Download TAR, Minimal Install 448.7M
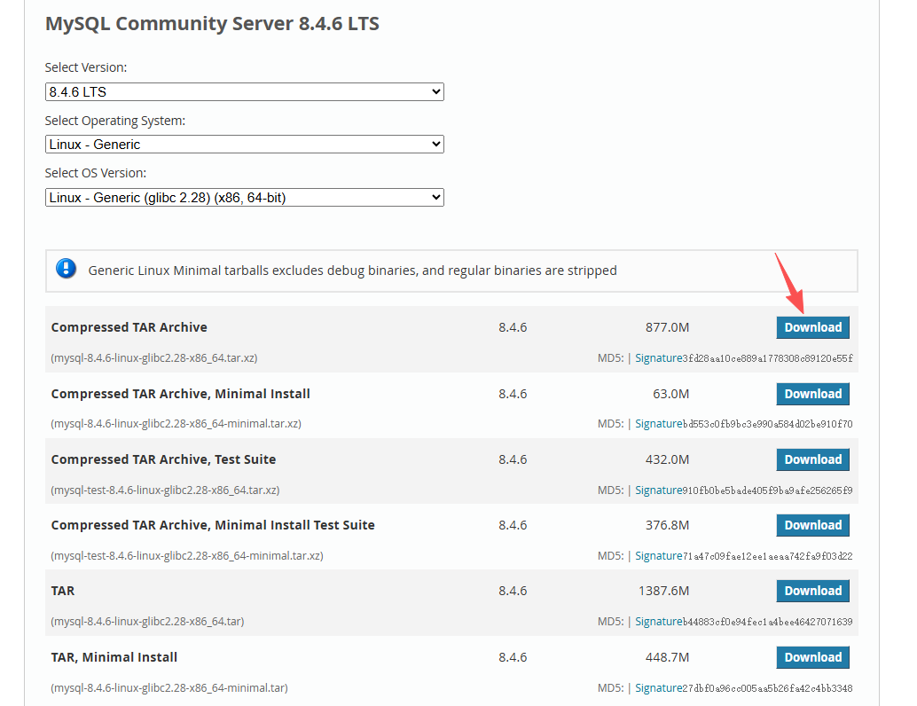The width and height of the screenshot is (917, 706). point(813,657)
